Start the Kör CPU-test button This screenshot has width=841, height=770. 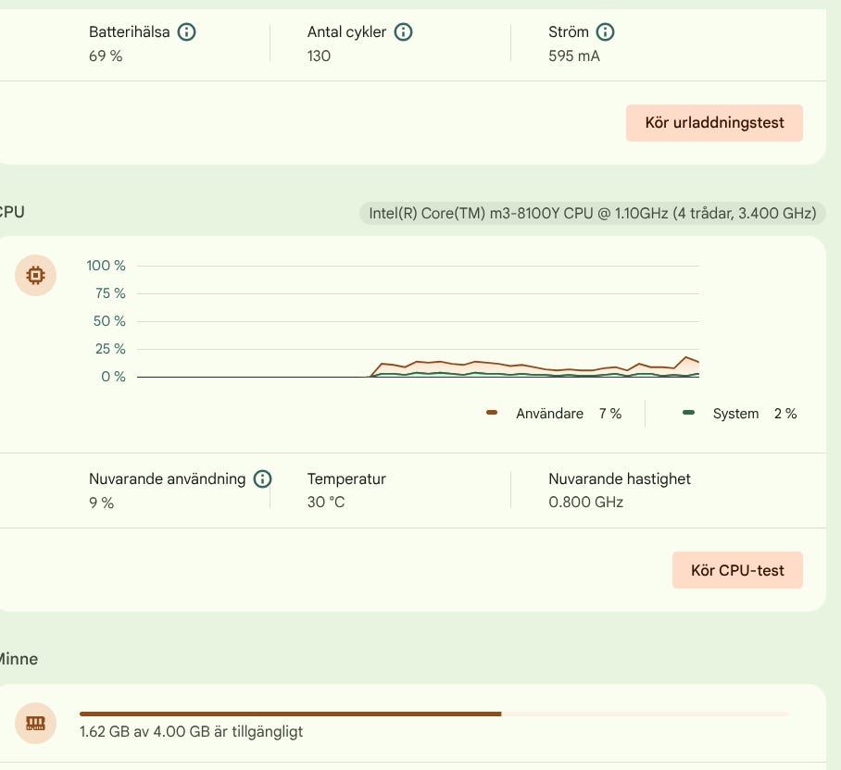click(x=737, y=570)
